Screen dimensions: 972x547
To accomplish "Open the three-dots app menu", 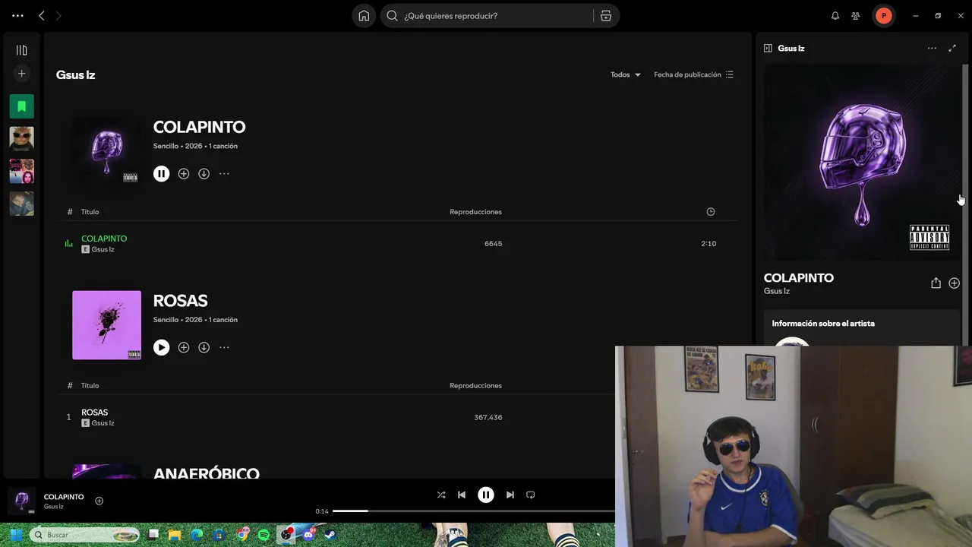I will pyautogui.click(x=17, y=15).
